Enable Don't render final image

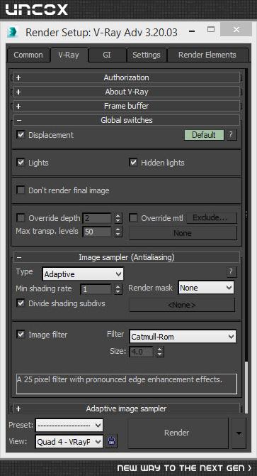(x=21, y=190)
